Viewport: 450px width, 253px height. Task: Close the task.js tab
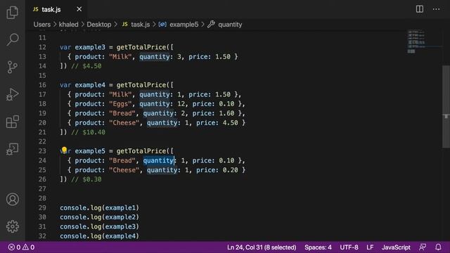[79, 9]
